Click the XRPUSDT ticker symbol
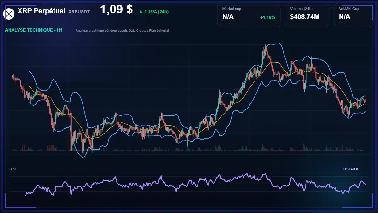Image resolution: width=378 pixels, height=213 pixels. pos(79,11)
